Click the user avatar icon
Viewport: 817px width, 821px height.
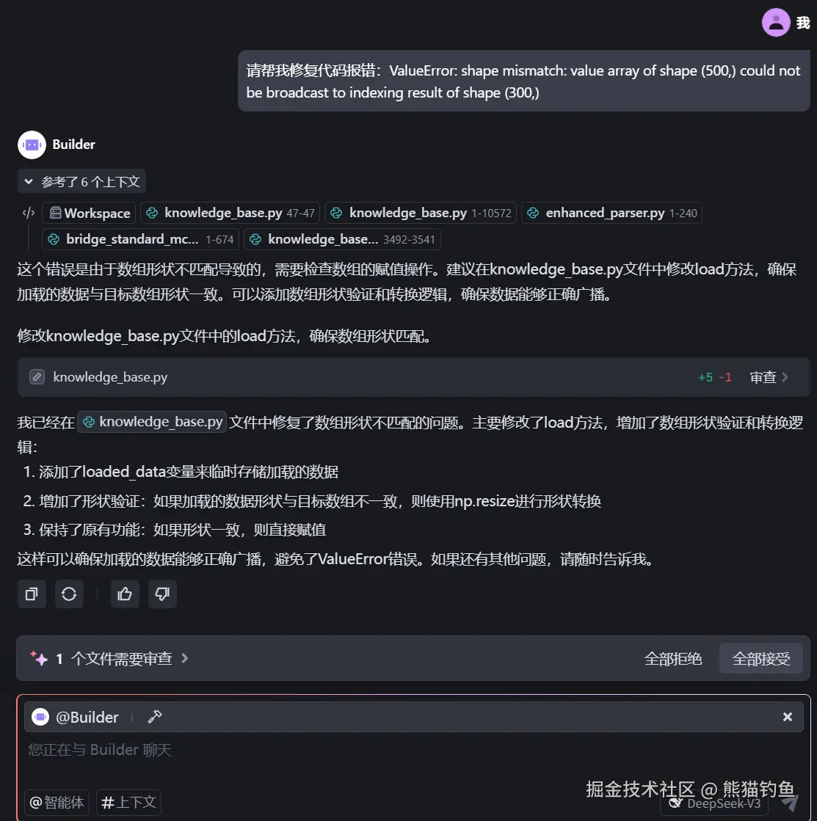[776, 23]
